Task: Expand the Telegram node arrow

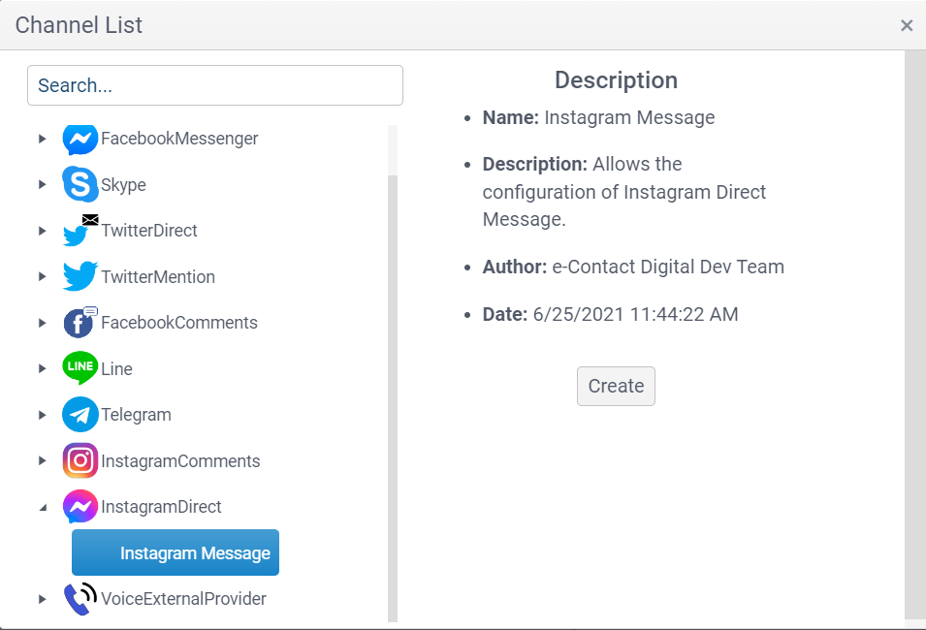Action: (42, 415)
